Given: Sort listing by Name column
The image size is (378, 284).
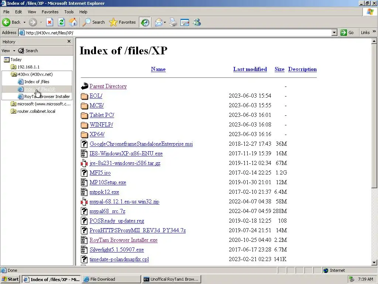Looking at the screenshot, I should point(158,69).
